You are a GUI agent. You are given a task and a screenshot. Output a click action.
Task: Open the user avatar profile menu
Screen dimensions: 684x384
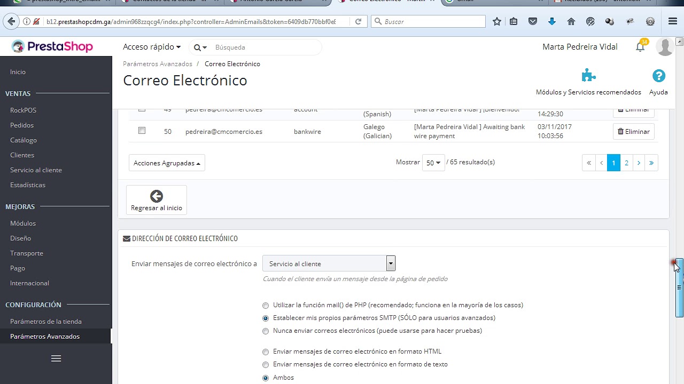664,47
